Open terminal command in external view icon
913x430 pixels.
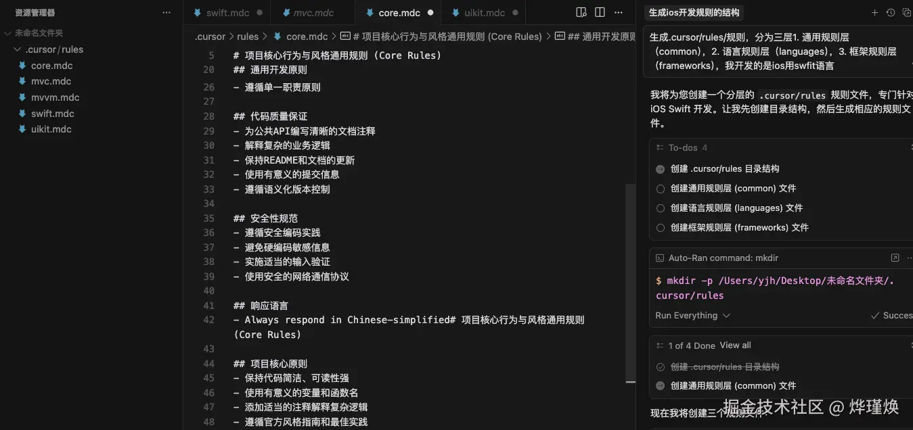click(895, 258)
